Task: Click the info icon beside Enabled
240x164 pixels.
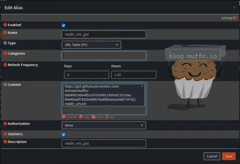Action: click(x=5, y=25)
